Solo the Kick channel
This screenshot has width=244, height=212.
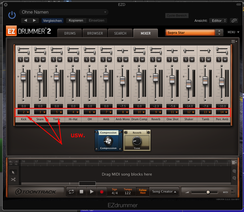pyautogui.click(x=20, y=59)
